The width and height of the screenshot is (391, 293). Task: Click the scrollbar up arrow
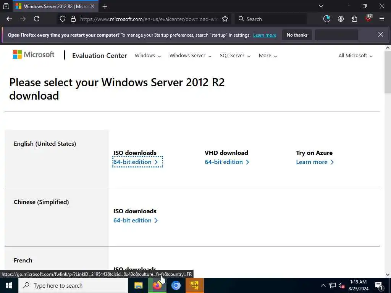[x=388, y=48]
